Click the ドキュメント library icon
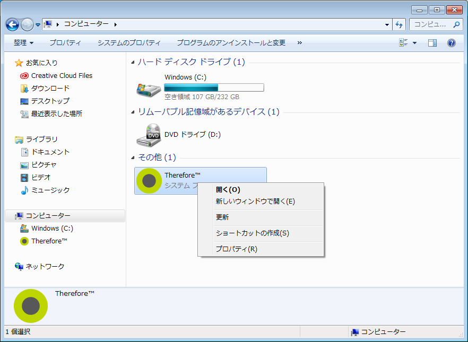 (x=24, y=152)
